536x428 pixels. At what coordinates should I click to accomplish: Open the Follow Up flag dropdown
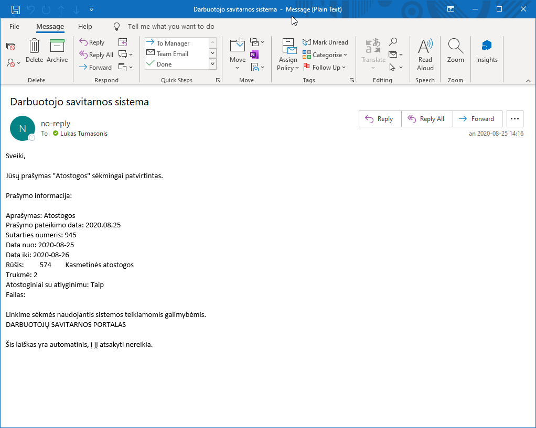click(x=325, y=68)
